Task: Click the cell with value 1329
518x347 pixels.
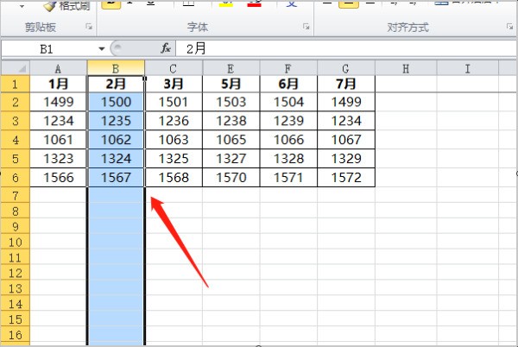Action: coord(346,159)
